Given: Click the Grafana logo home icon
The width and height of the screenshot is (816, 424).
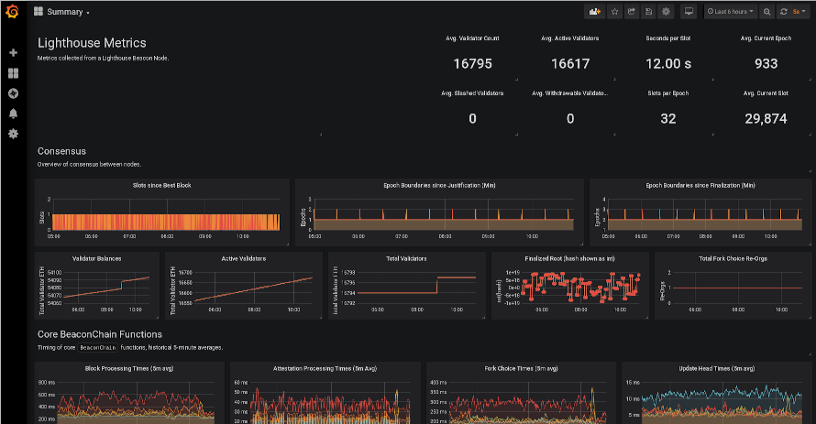Looking at the screenshot, I should (x=13, y=12).
